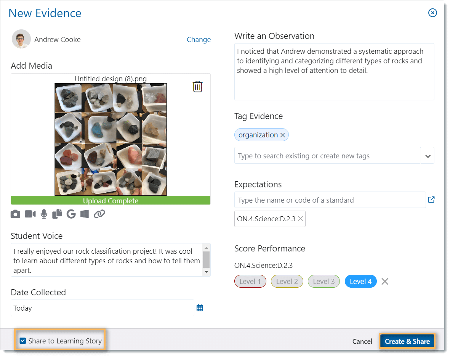Click the camera icon to take photo

15,214
